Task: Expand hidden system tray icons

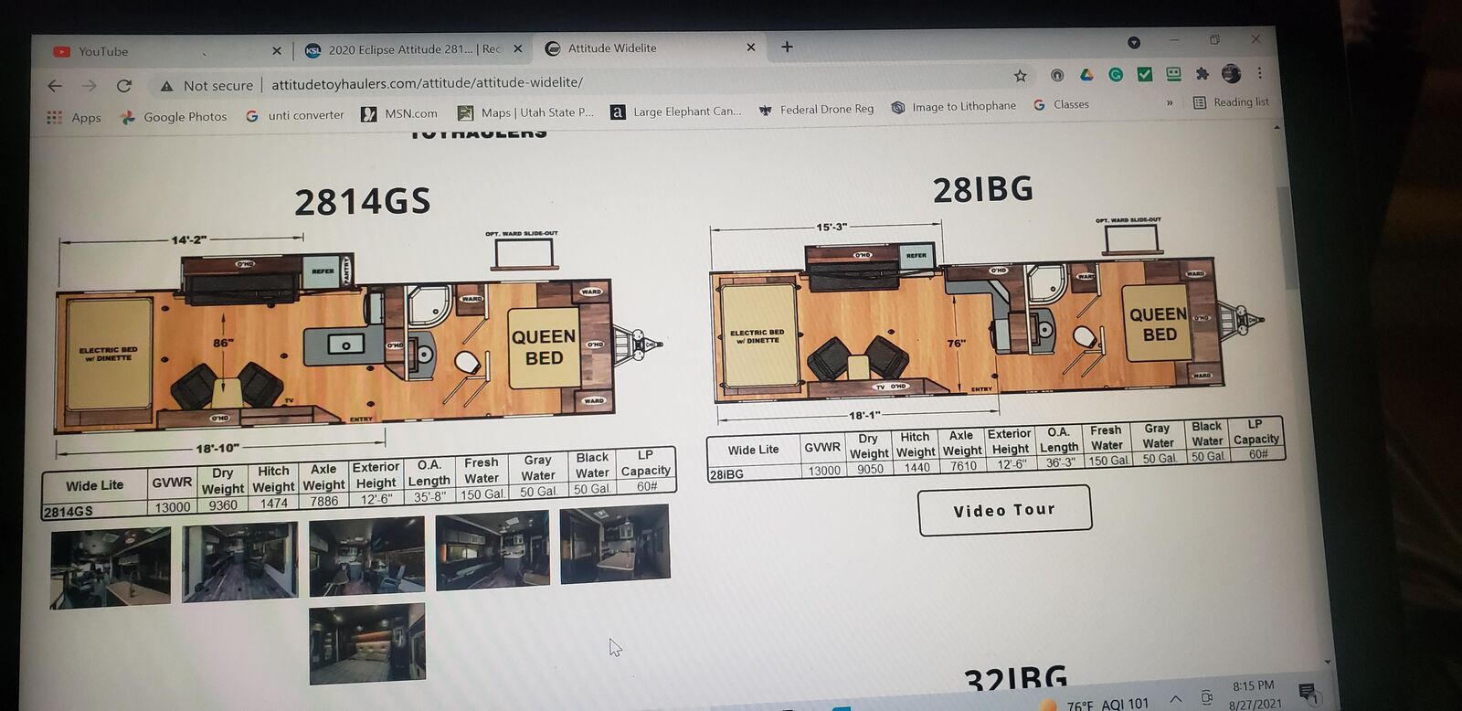Action: [x=1175, y=699]
